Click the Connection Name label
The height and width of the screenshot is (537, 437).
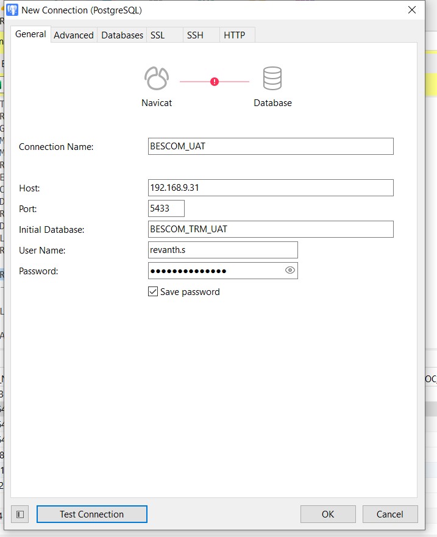56,146
